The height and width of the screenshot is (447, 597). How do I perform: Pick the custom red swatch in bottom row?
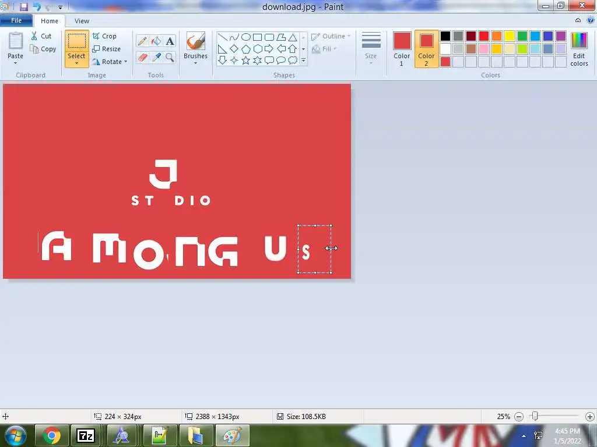tap(445, 62)
